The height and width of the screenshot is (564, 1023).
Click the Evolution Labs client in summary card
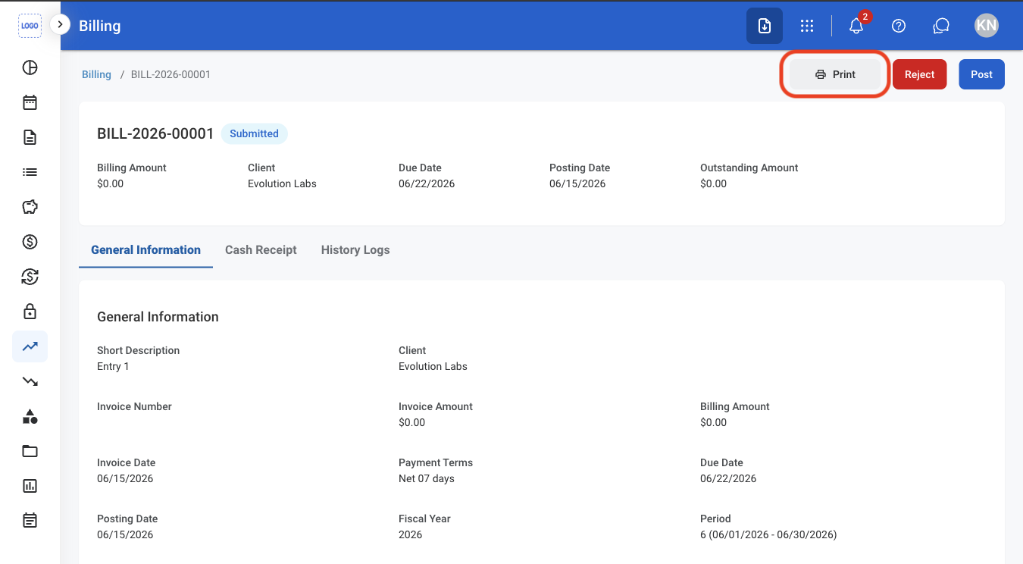(x=282, y=183)
